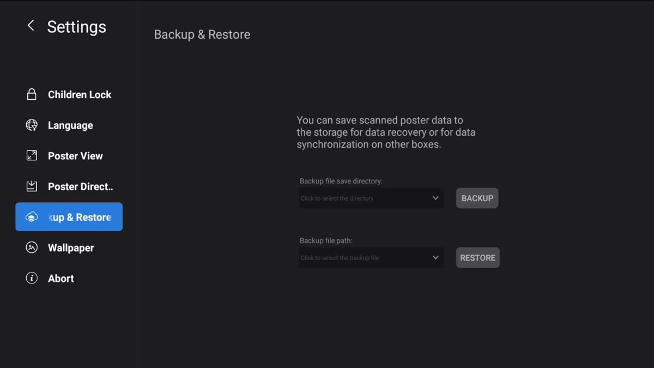The width and height of the screenshot is (654, 368).
Task: Click the back arrow beside Settings
Action: [x=31, y=26]
